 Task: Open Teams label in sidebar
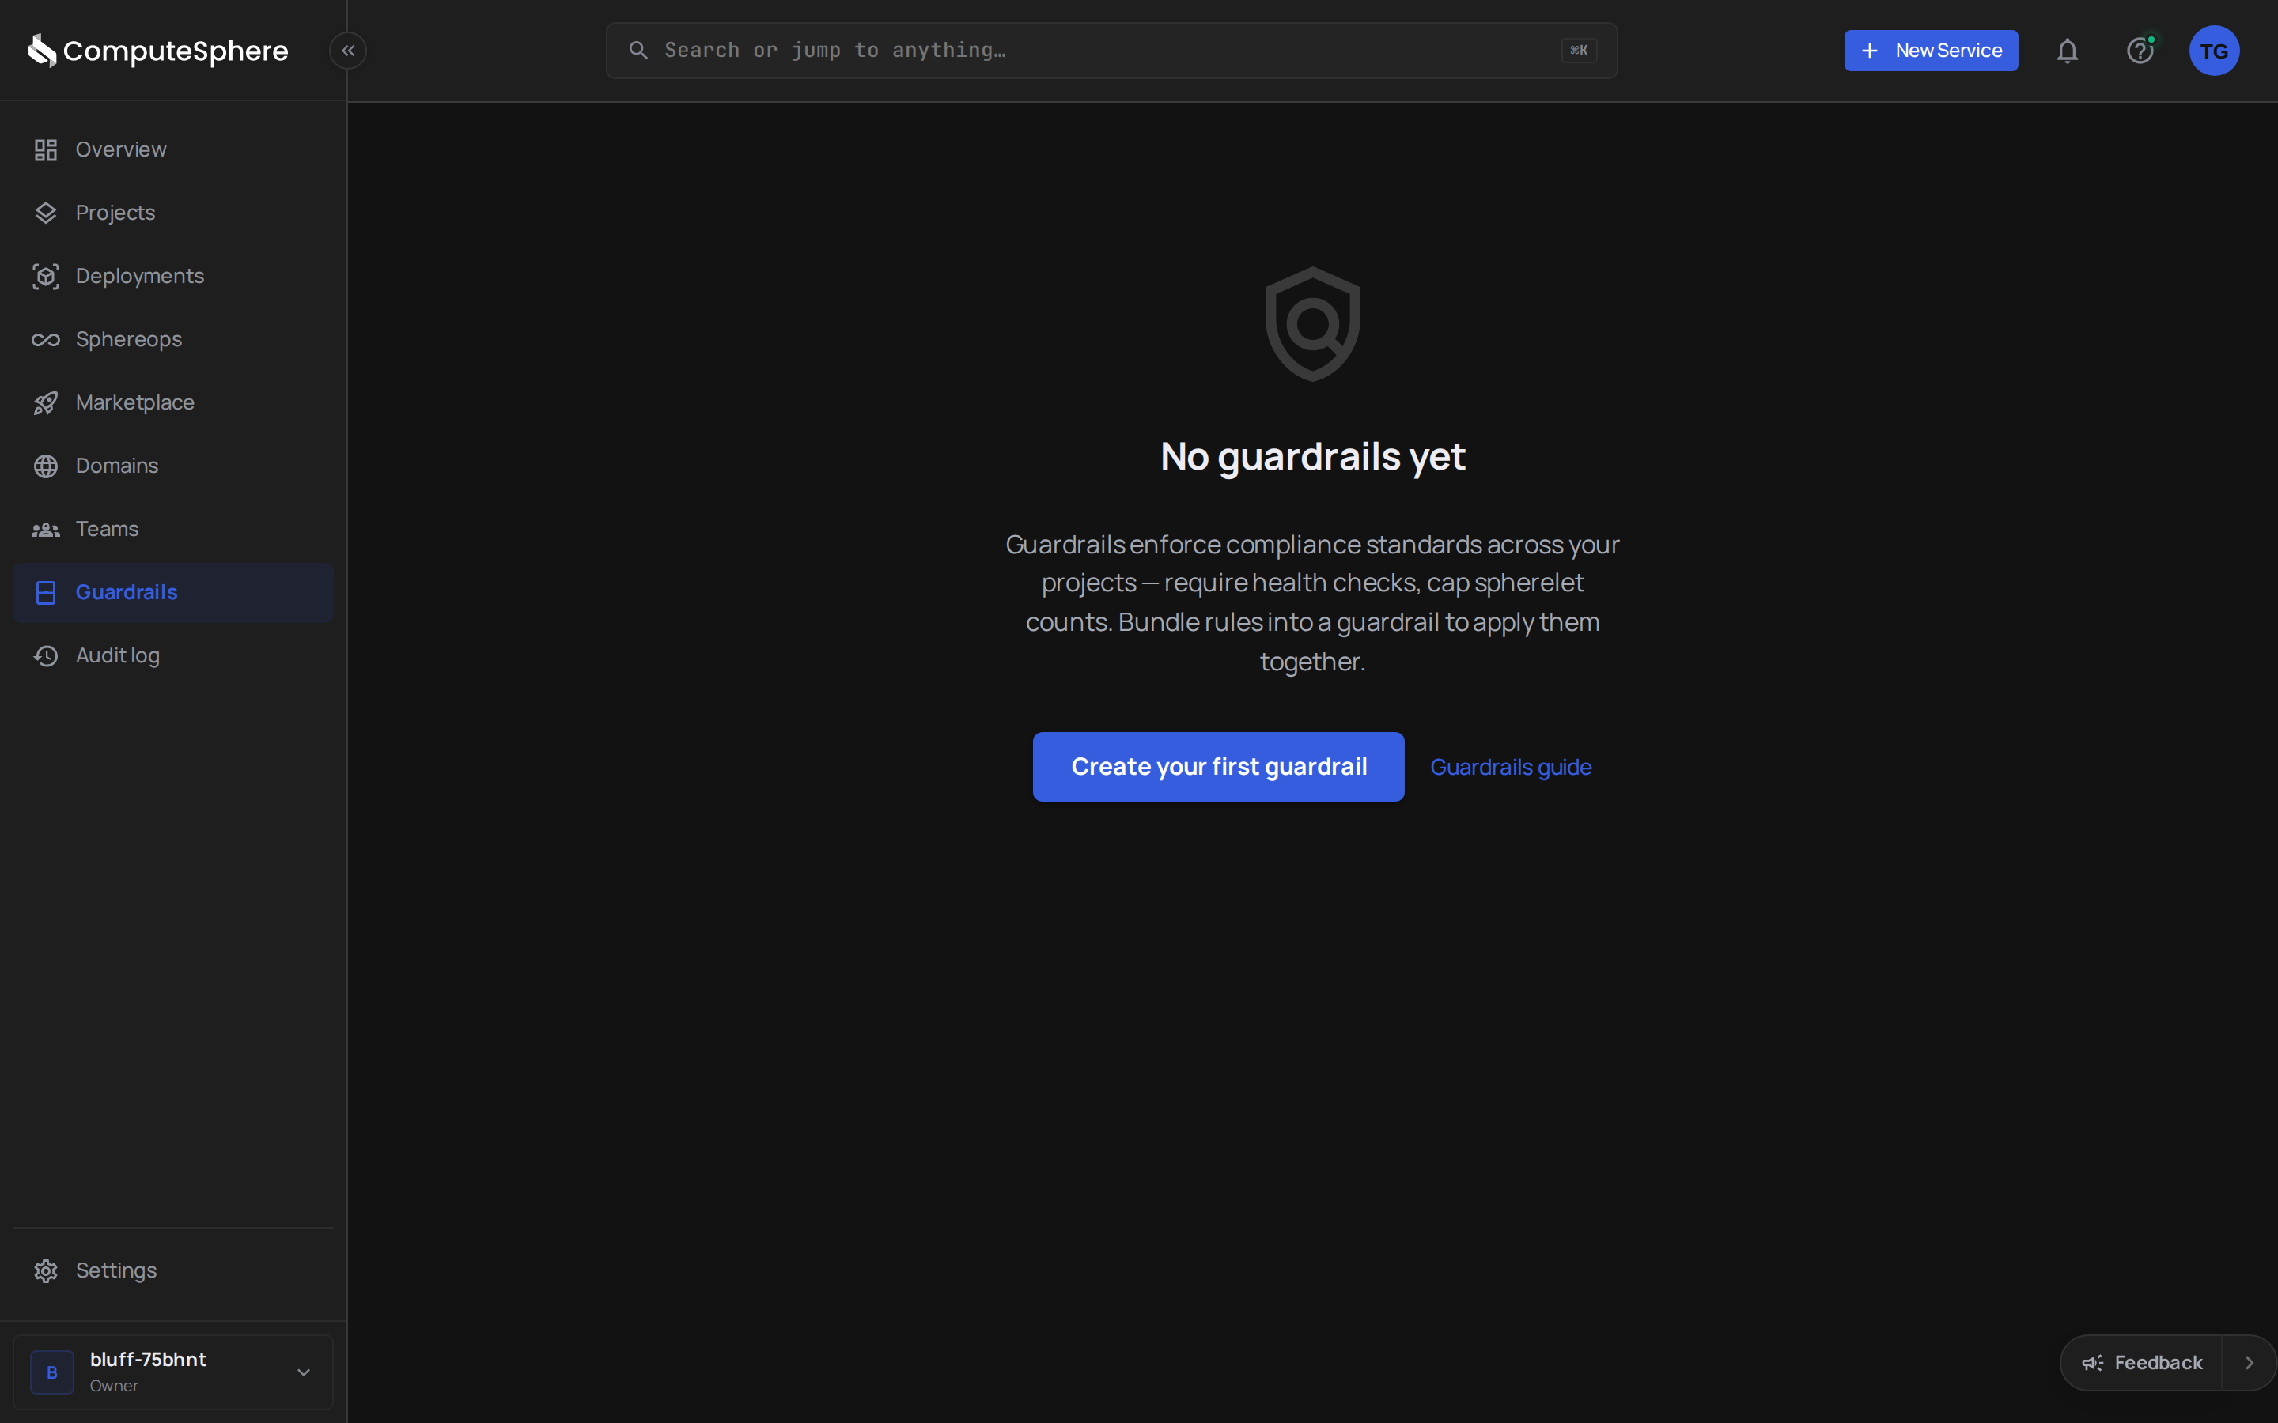tap(106, 529)
